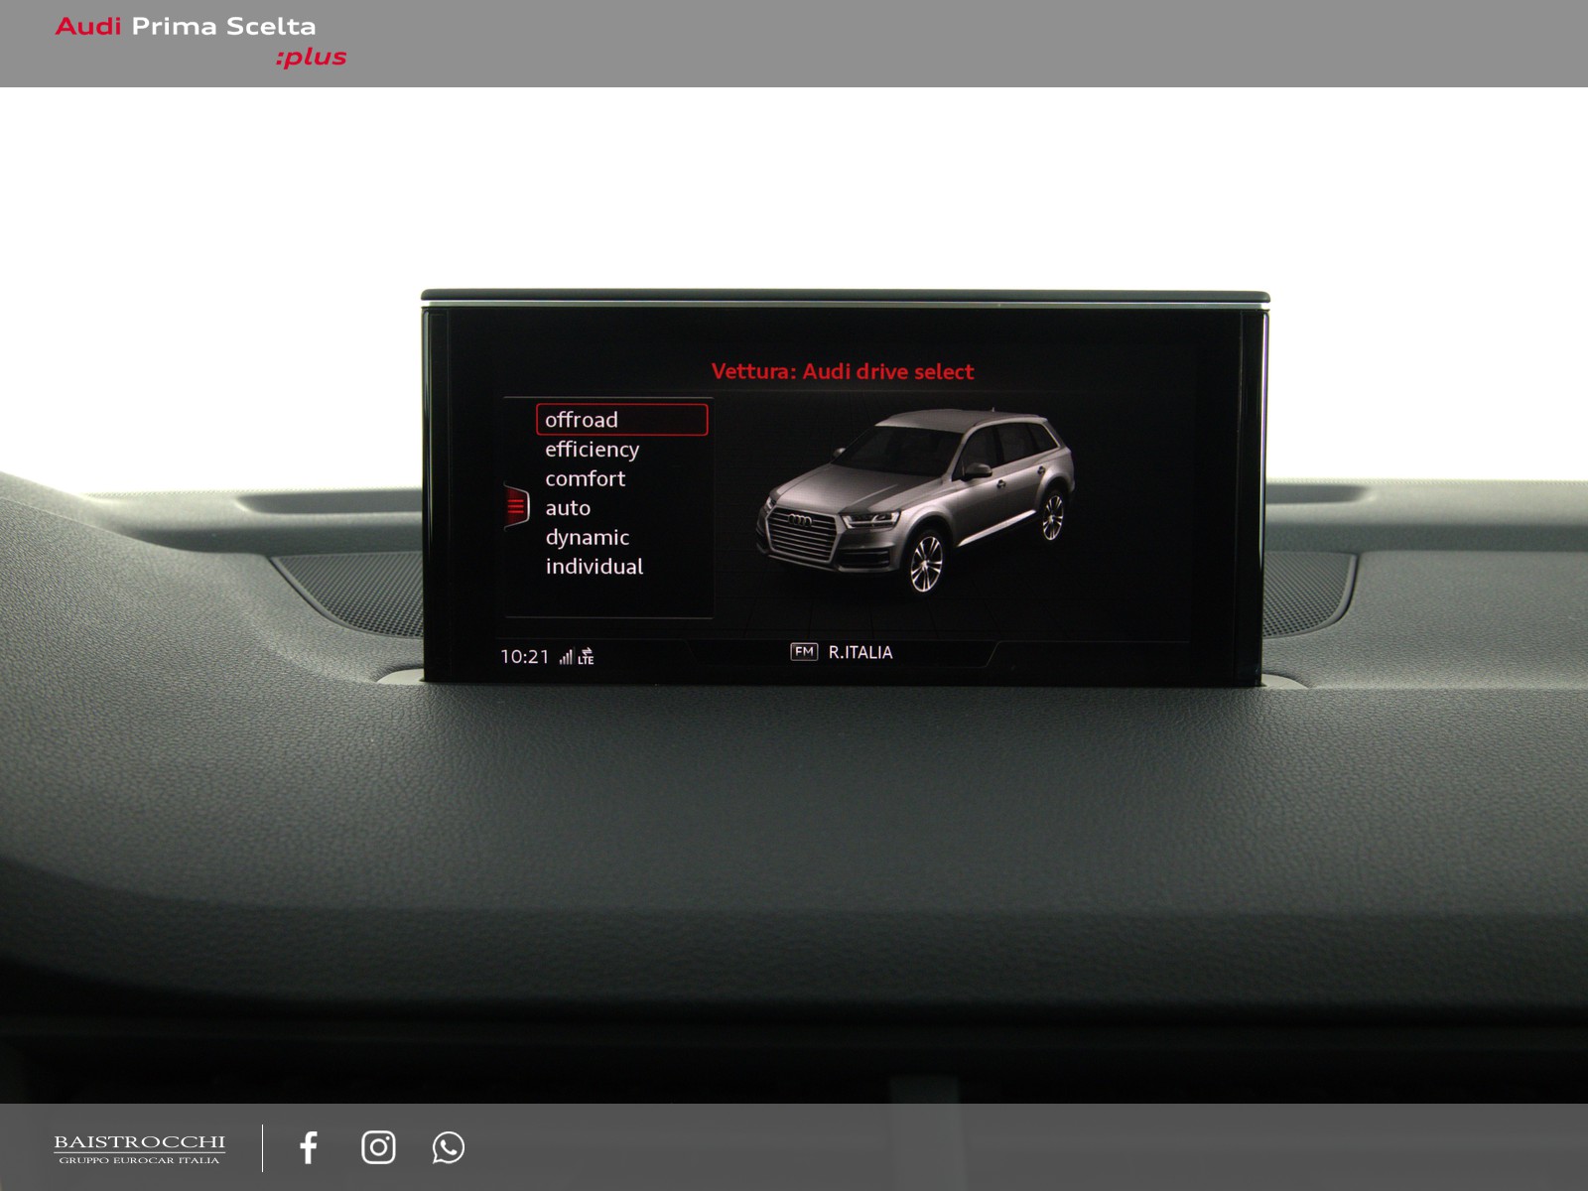Switch to auto drive mode
The image size is (1588, 1191).
pos(568,508)
